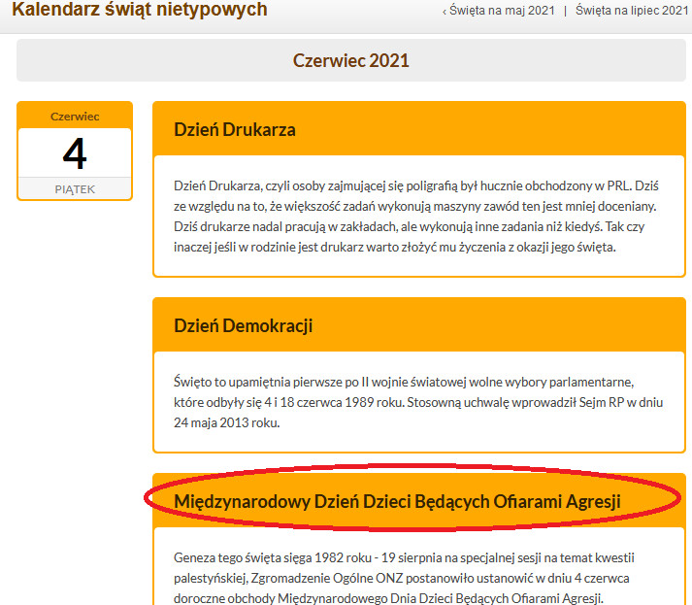The image size is (692, 605).
Task: Open Międzynarodowy Dzień Dzieci Będących Ofiarami Agresji
Action: click(397, 501)
